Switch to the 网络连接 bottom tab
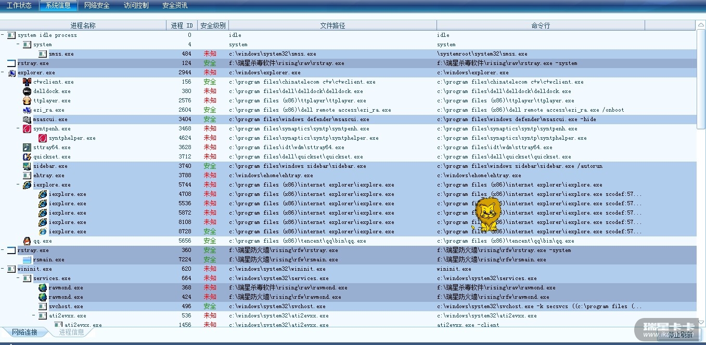Image resolution: width=706 pixels, height=345 pixels. tap(24, 333)
